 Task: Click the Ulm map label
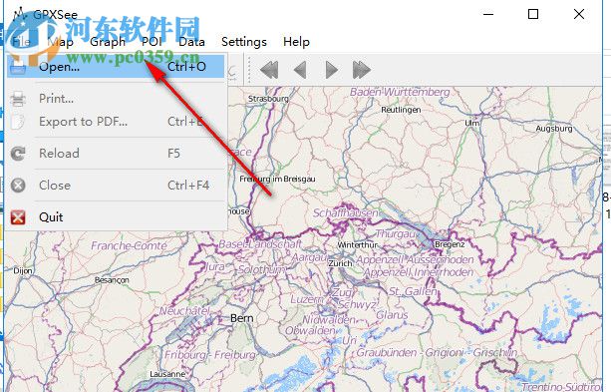click(x=471, y=123)
